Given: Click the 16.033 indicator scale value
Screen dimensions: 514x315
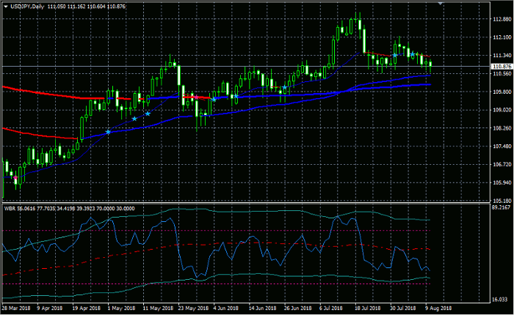Looking at the screenshot, I should (x=500, y=300).
